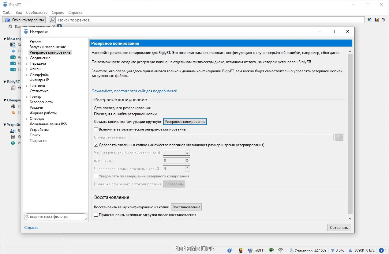Open the sidebar view icon in top-right toolbar

click(370, 20)
